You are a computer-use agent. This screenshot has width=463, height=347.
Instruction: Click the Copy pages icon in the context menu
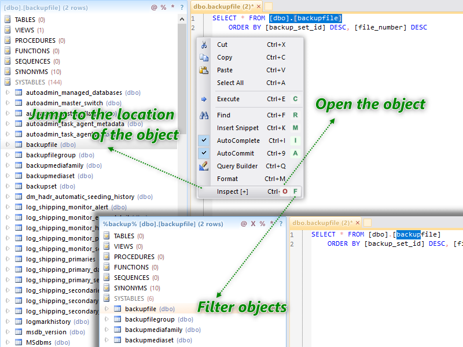click(x=204, y=57)
